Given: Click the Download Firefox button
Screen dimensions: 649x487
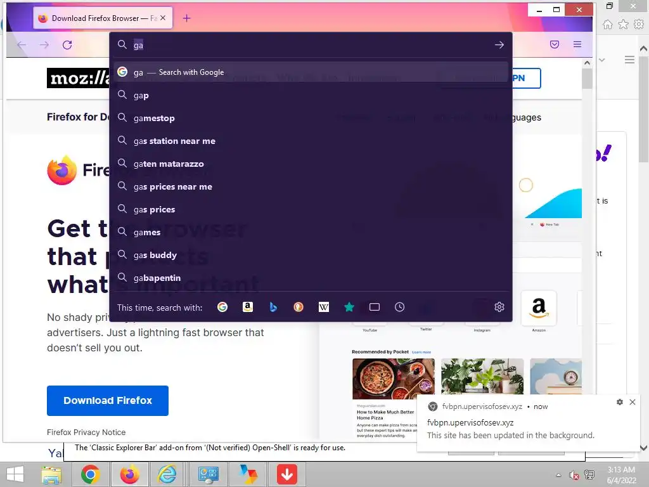Looking at the screenshot, I should [x=108, y=401].
